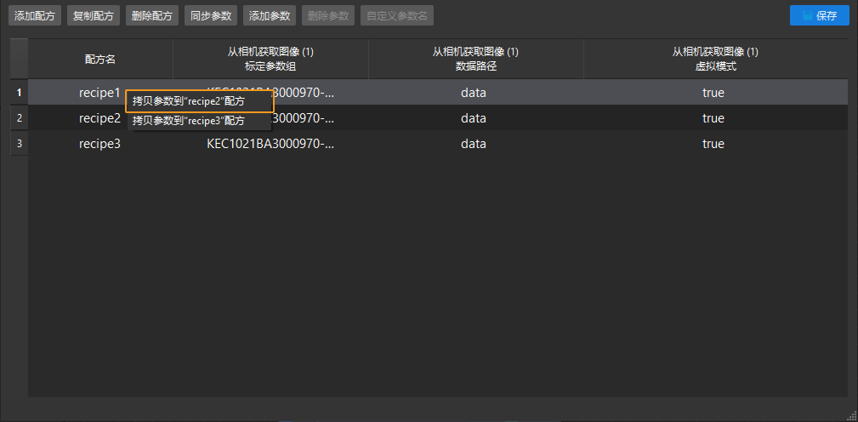The width and height of the screenshot is (858, 422).
Task: Click the 同步参数 button
Action: click(211, 16)
